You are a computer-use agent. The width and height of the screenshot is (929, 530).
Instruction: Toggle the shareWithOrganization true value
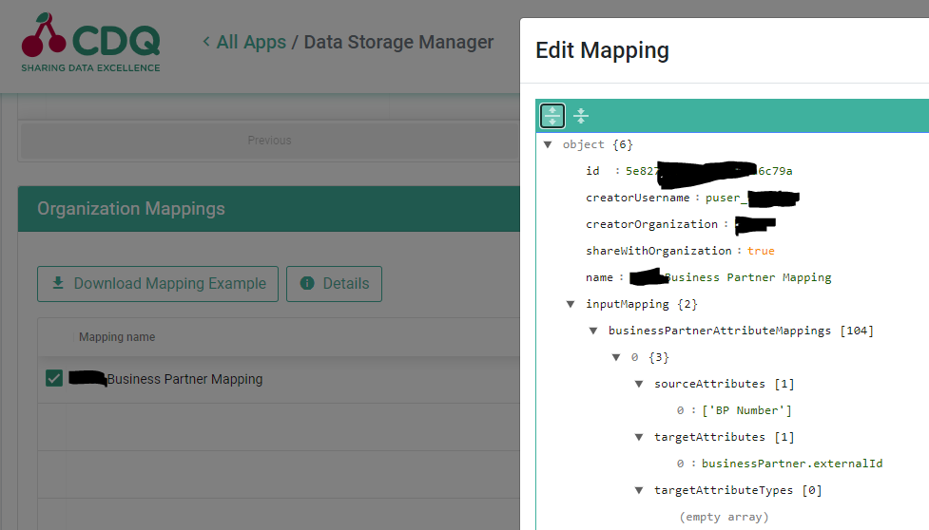761,251
